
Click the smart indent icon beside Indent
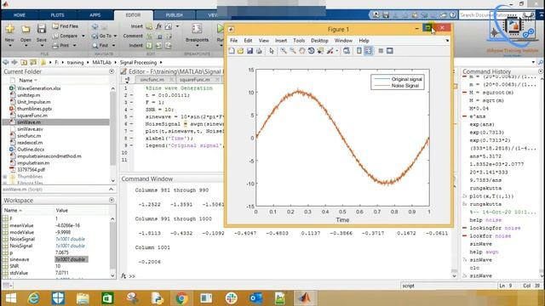coord(149,45)
